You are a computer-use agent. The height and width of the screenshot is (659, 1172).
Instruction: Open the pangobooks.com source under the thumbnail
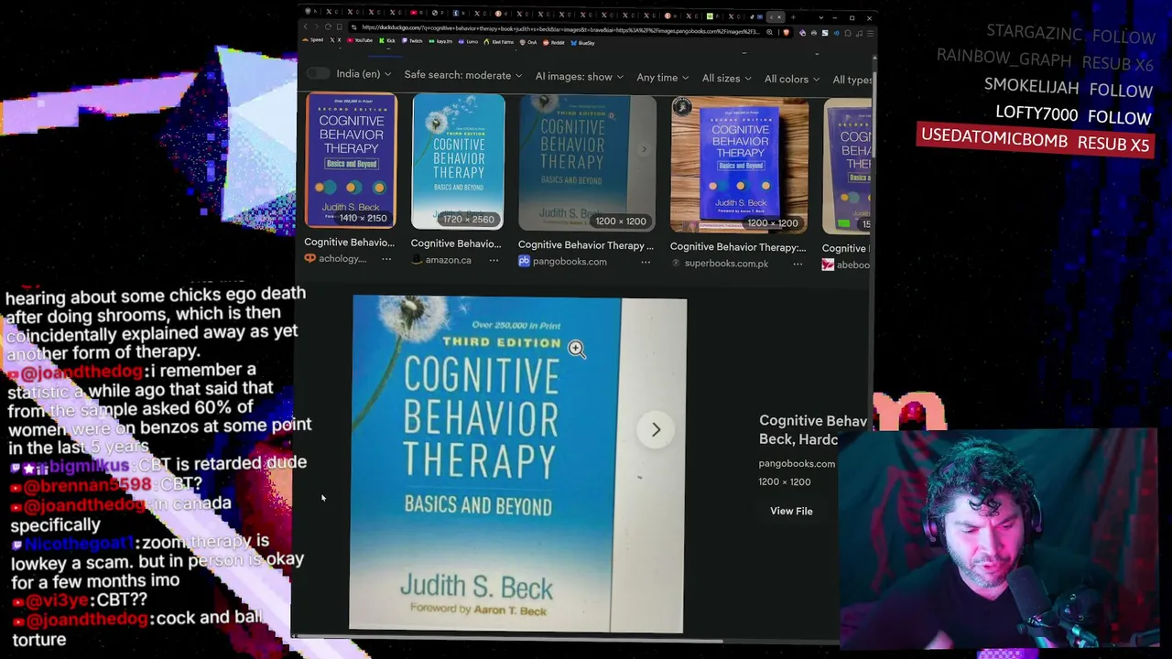[x=562, y=262]
